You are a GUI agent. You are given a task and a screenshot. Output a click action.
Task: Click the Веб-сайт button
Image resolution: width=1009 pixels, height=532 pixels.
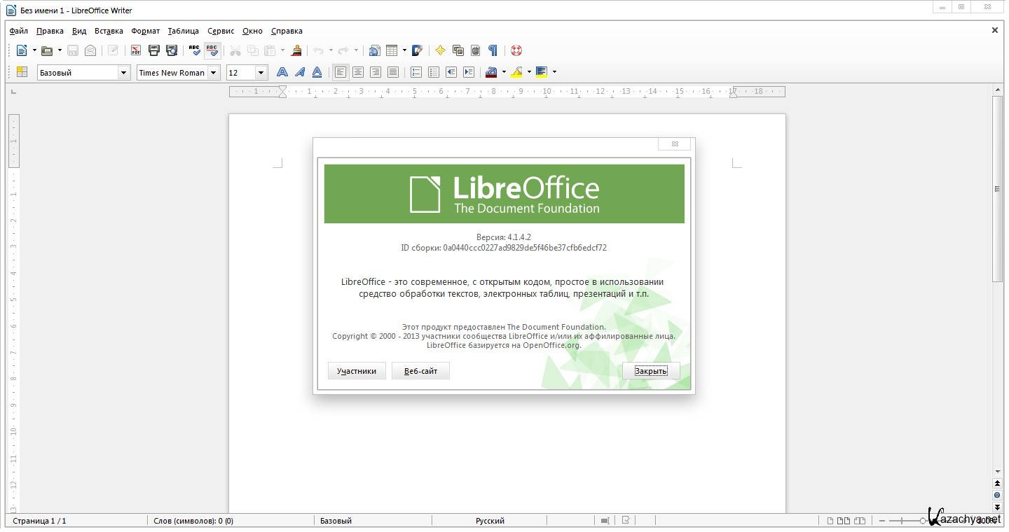pos(420,371)
